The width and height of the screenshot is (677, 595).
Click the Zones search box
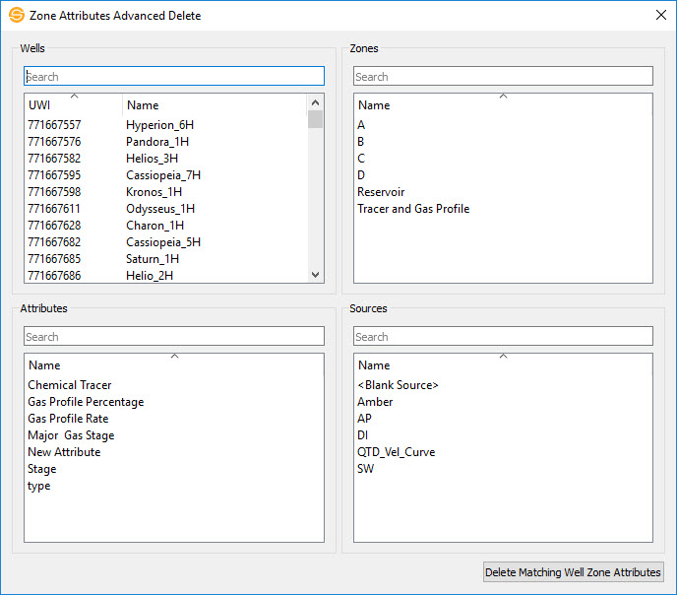pos(503,77)
